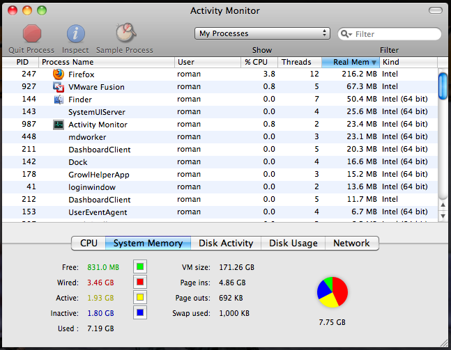Open the Inspect info icon

[76, 33]
